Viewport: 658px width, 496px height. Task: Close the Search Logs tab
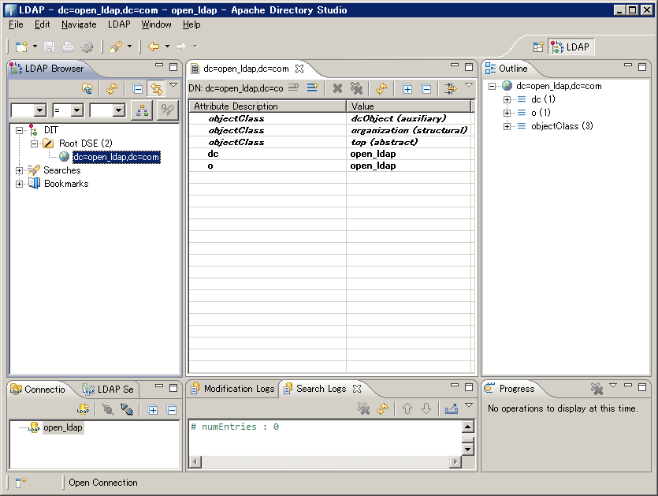click(x=357, y=389)
